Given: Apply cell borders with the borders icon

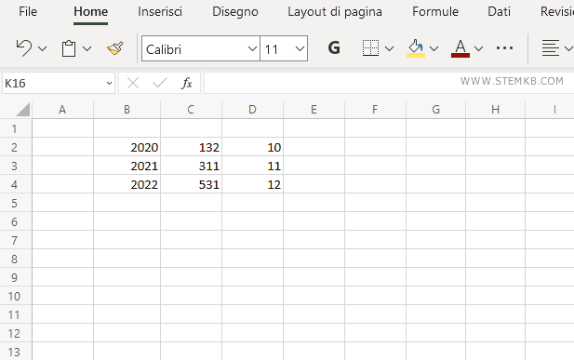Looking at the screenshot, I should [370, 48].
